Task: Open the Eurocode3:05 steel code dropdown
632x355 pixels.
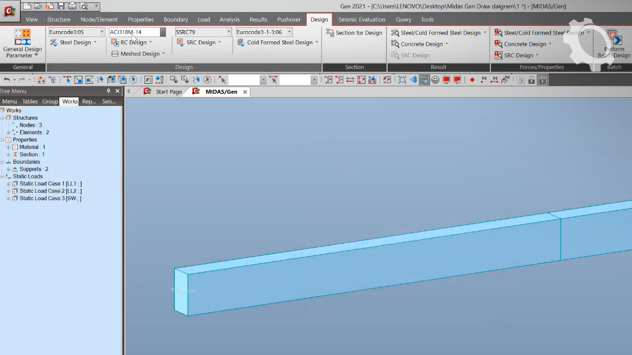Action: [102, 32]
